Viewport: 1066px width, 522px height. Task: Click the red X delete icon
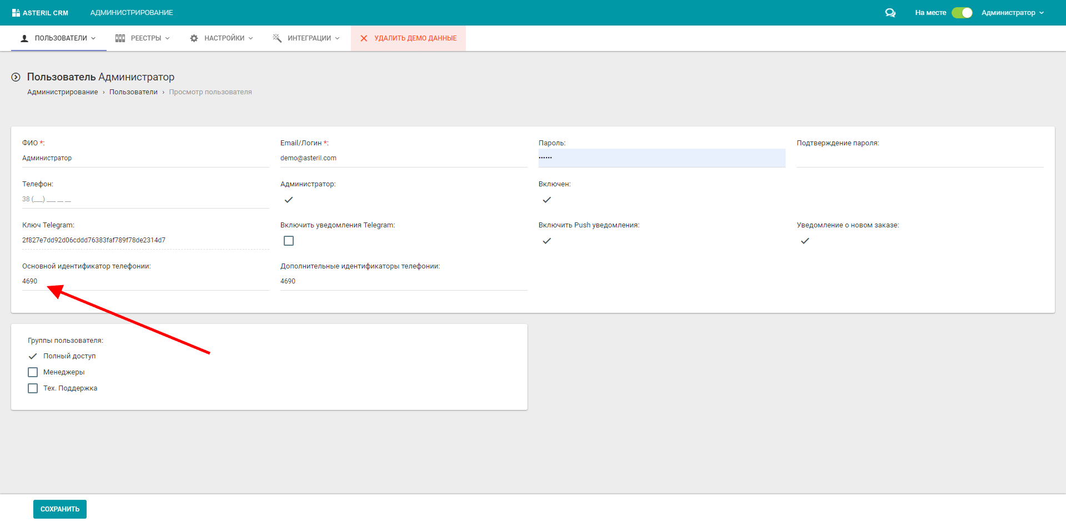(x=364, y=38)
